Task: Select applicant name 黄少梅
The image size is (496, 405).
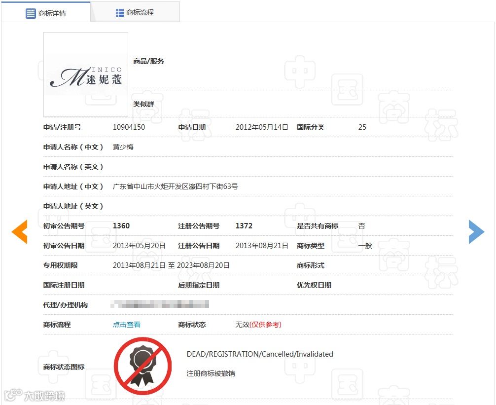Action: pyautogui.click(x=123, y=147)
